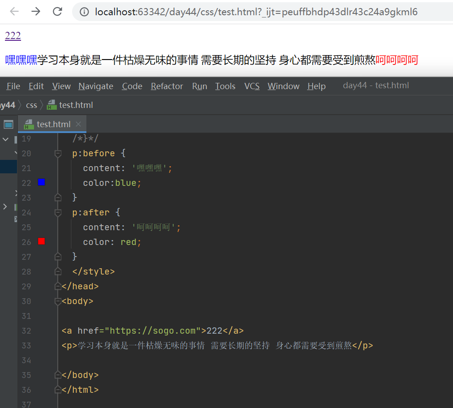453x408 pixels.
Task: Click the content value on line 25
Action: [x=154, y=227]
